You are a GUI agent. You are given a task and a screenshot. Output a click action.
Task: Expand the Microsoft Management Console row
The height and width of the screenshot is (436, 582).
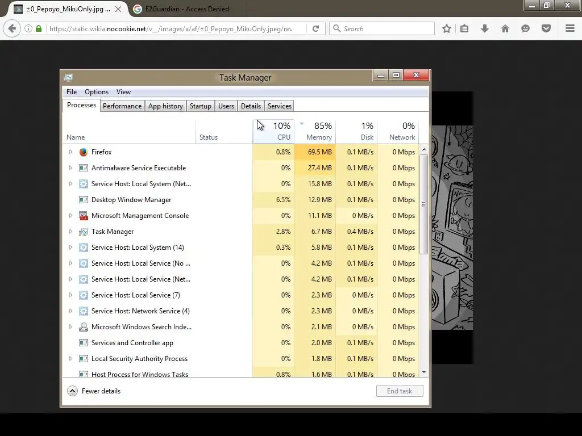click(70, 216)
